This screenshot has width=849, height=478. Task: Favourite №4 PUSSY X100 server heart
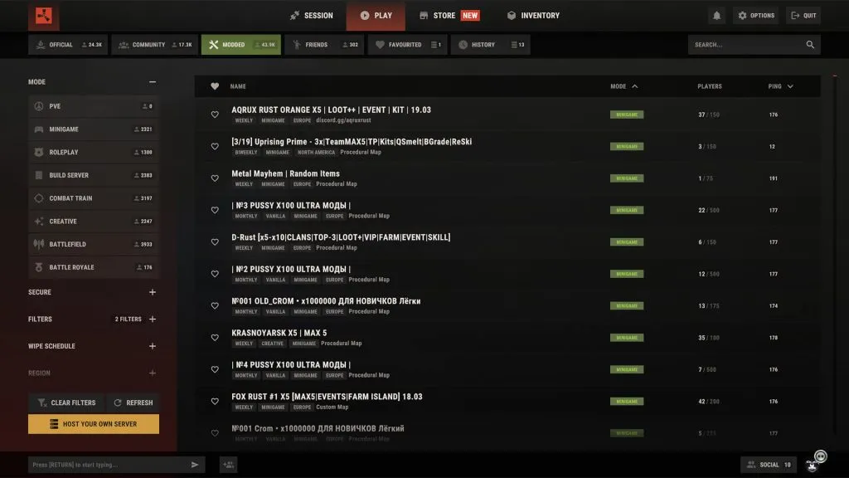[215, 369]
